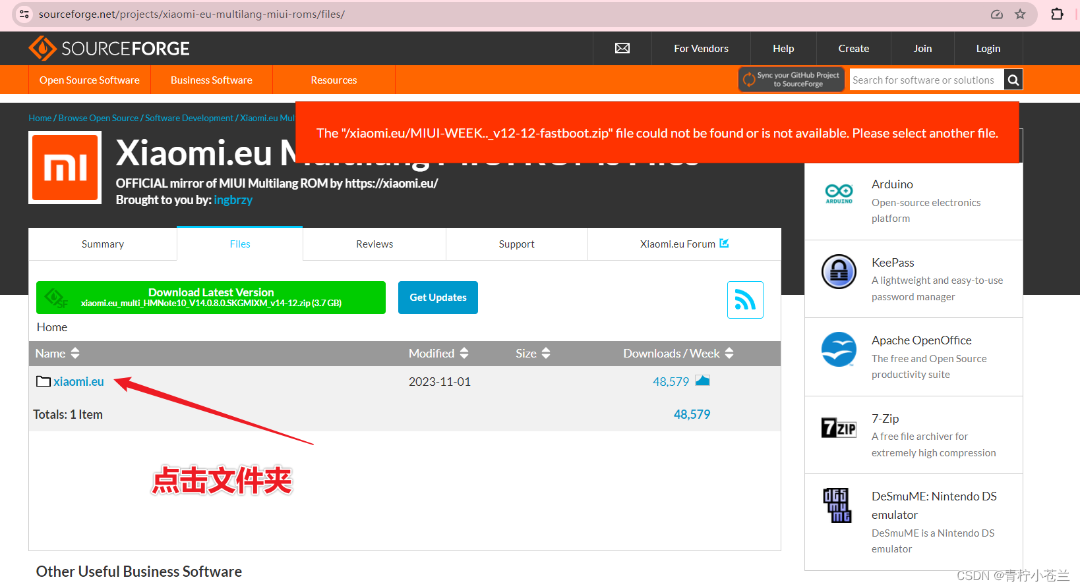Screen dimensions: 1080x588
Task: Switch to the Summary tab
Action: [103, 244]
